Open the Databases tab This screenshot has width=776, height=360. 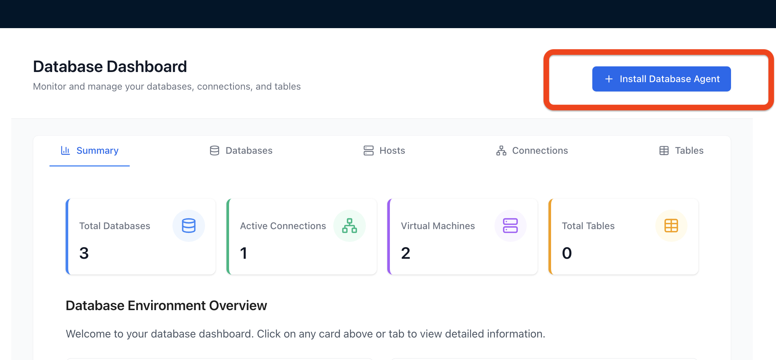[x=241, y=150]
